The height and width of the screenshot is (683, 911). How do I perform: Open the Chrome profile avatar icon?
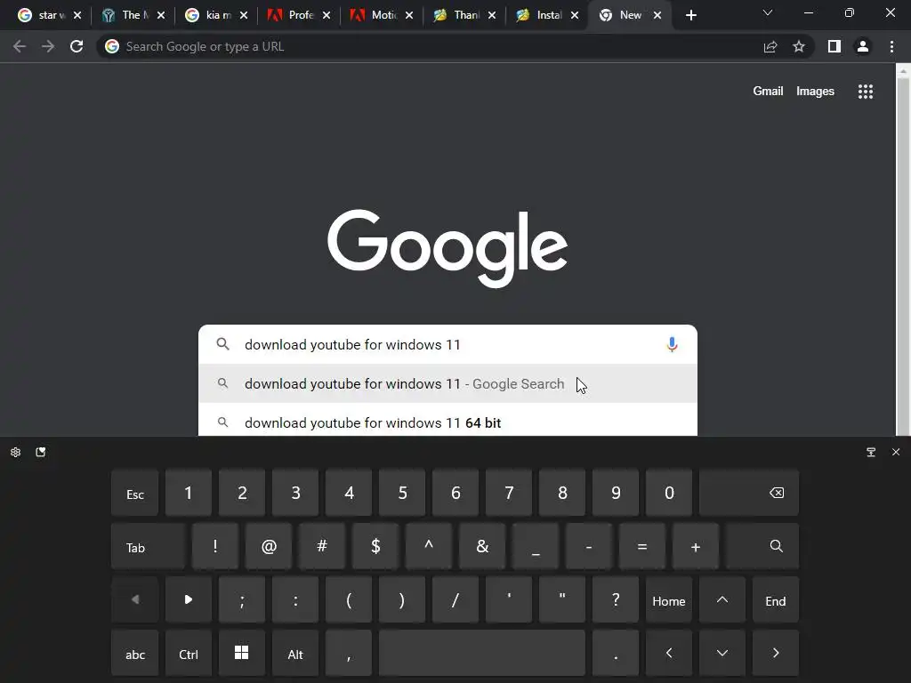[863, 46]
